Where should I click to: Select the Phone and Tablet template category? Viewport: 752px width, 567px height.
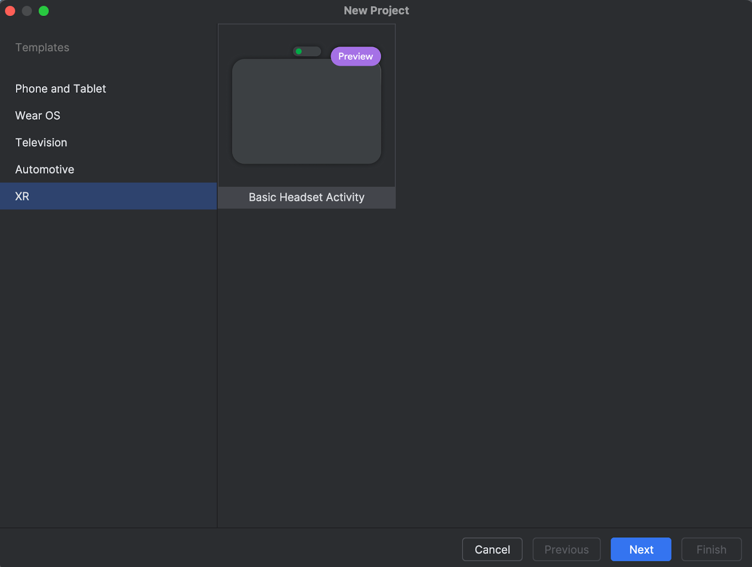click(60, 88)
